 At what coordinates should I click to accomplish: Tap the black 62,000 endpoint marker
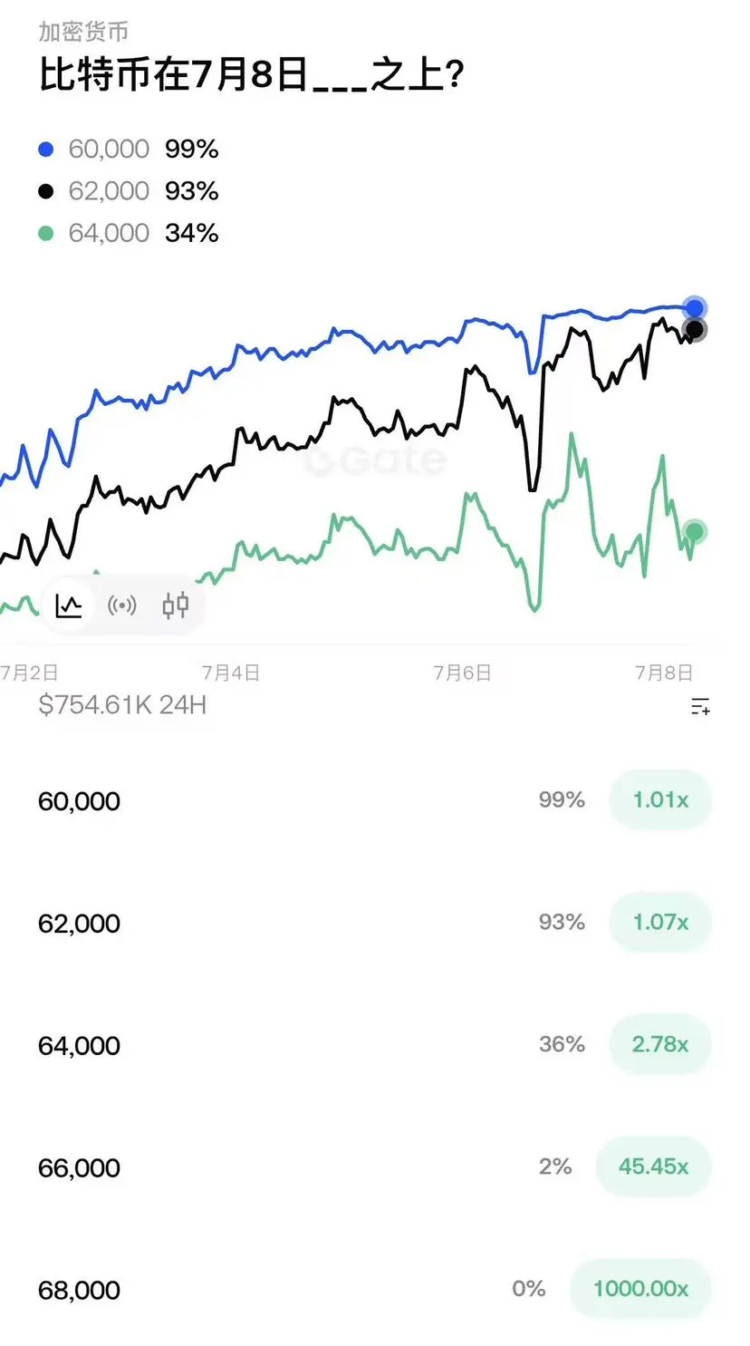tap(694, 329)
